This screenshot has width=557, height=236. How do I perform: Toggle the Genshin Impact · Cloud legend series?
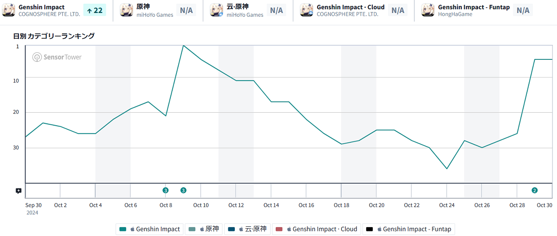pyautogui.click(x=317, y=229)
